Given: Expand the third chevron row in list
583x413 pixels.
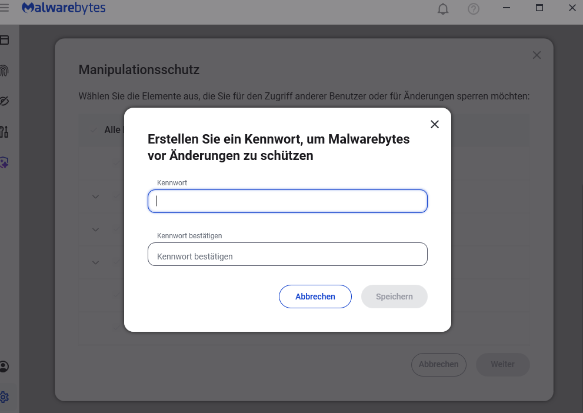Looking at the screenshot, I should click(95, 262).
